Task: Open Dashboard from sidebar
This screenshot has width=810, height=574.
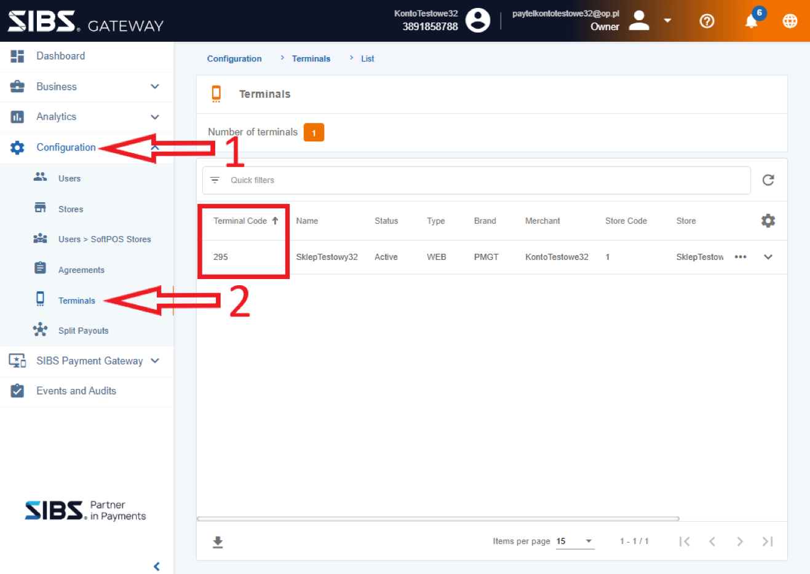Action: pyautogui.click(x=60, y=56)
